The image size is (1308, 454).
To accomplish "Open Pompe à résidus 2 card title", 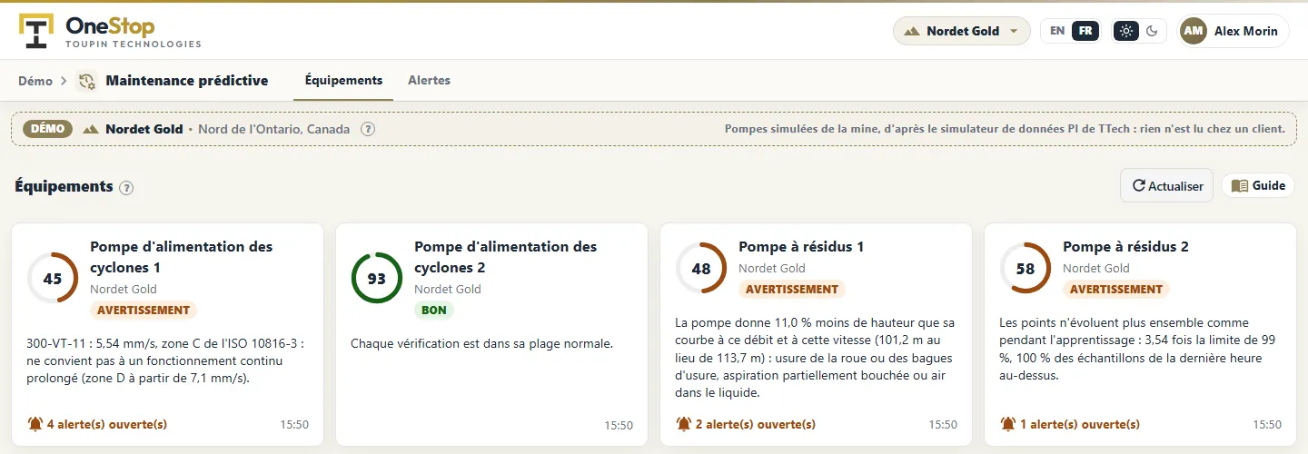I will (x=1125, y=246).
